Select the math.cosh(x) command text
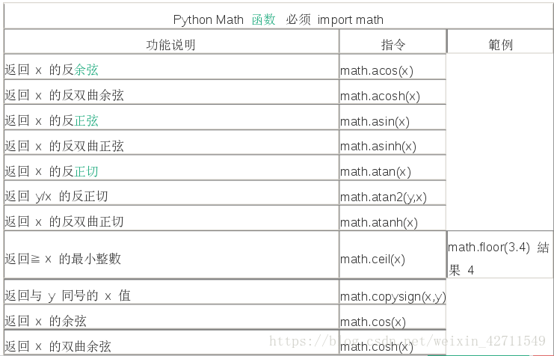Image resolution: width=554 pixels, height=356 pixels. pos(376,347)
